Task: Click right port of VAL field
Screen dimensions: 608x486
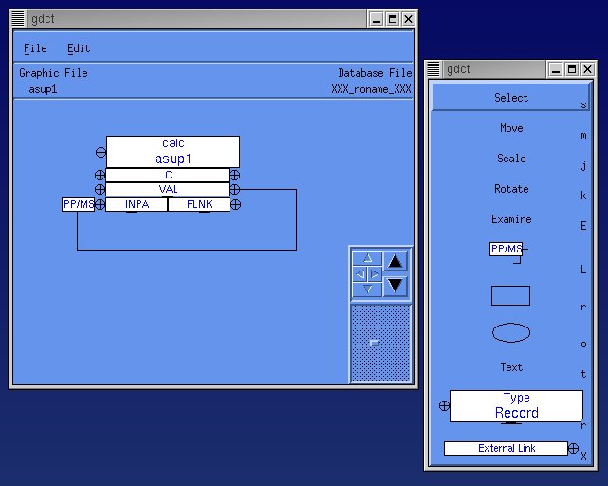Action: click(234, 190)
